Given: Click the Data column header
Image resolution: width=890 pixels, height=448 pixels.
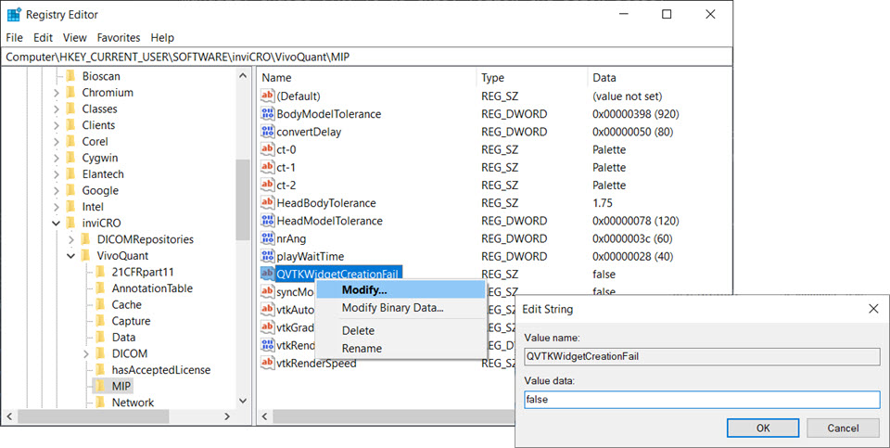Looking at the screenshot, I should pyautogui.click(x=604, y=78).
